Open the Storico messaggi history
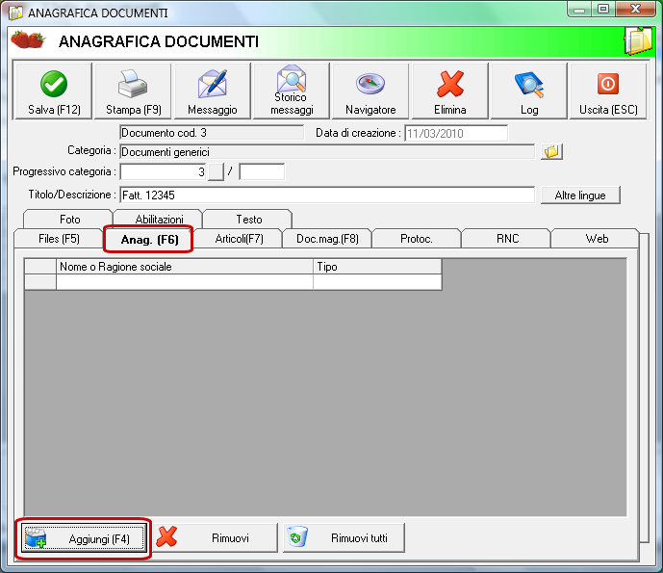The height and width of the screenshot is (573, 663). point(292,91)
